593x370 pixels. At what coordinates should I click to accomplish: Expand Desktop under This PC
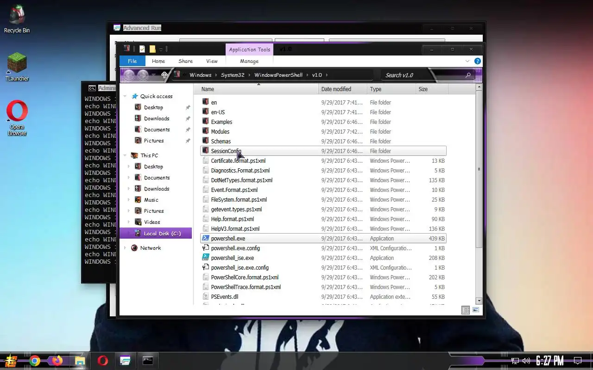point(129,166)
